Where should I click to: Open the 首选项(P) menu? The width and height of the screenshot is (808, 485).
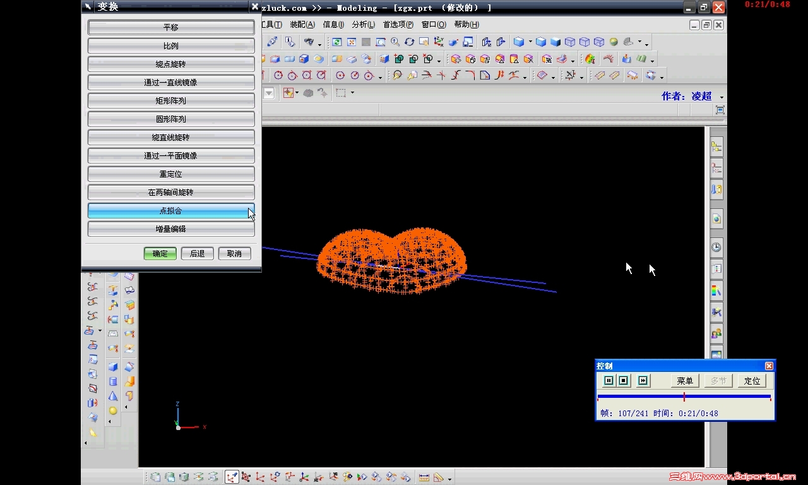click(398, 25)
